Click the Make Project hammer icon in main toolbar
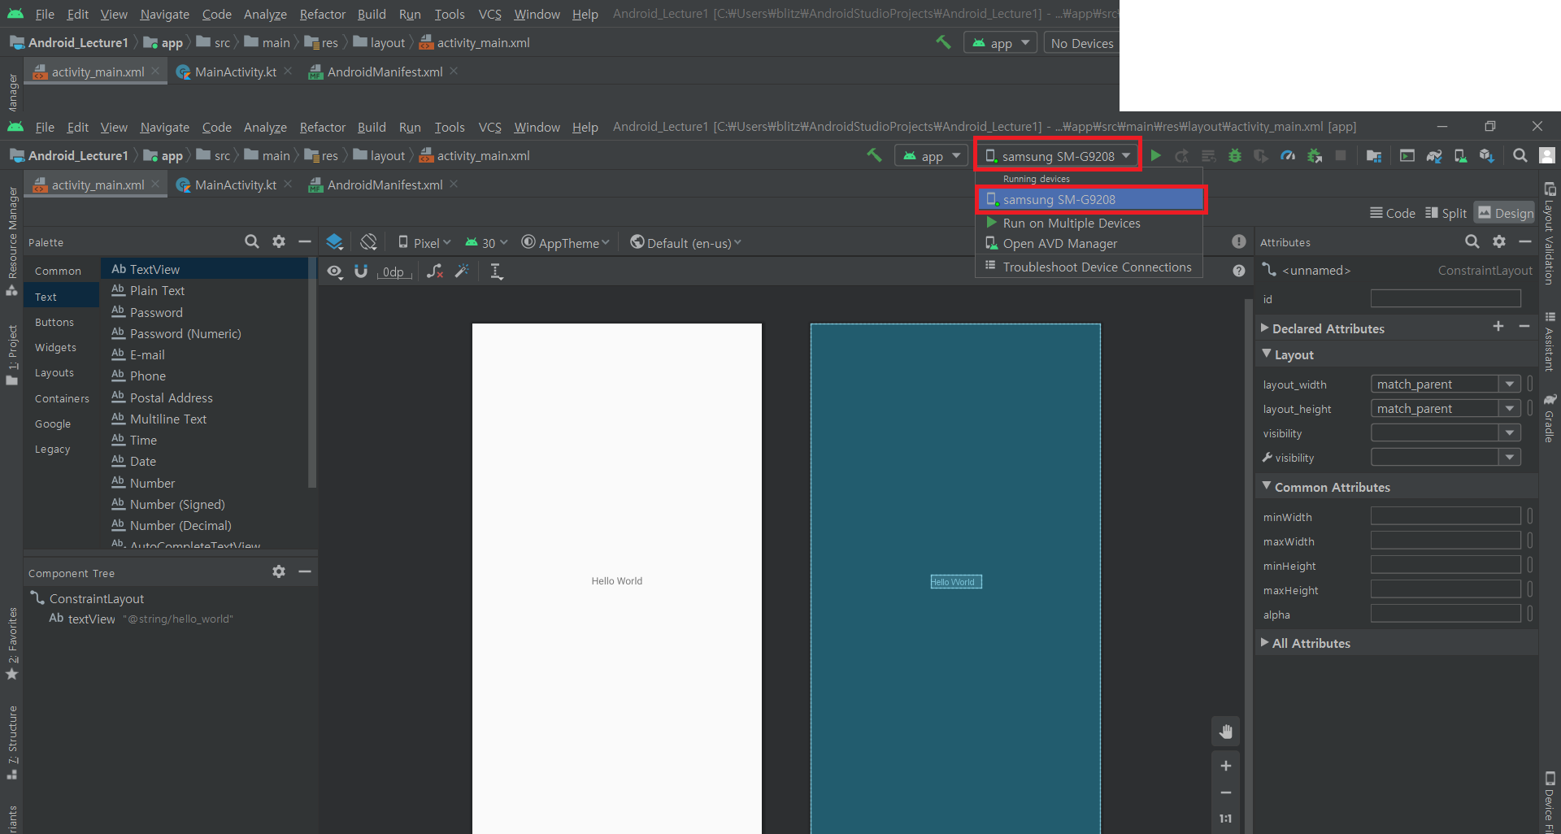 874,154
